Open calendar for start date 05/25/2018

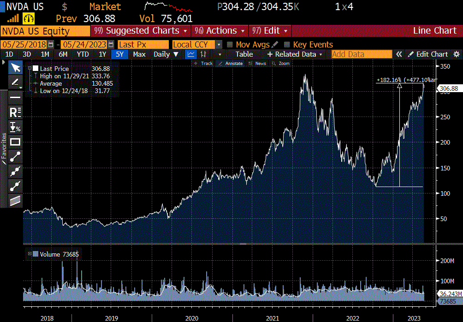pyautogui.click(x=51, y=45)
